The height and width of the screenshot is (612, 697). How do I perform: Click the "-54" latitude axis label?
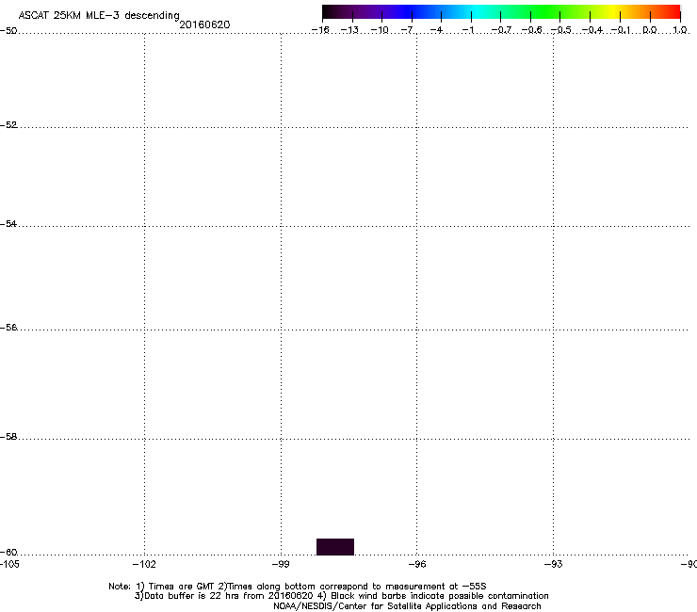pos(8,224)
